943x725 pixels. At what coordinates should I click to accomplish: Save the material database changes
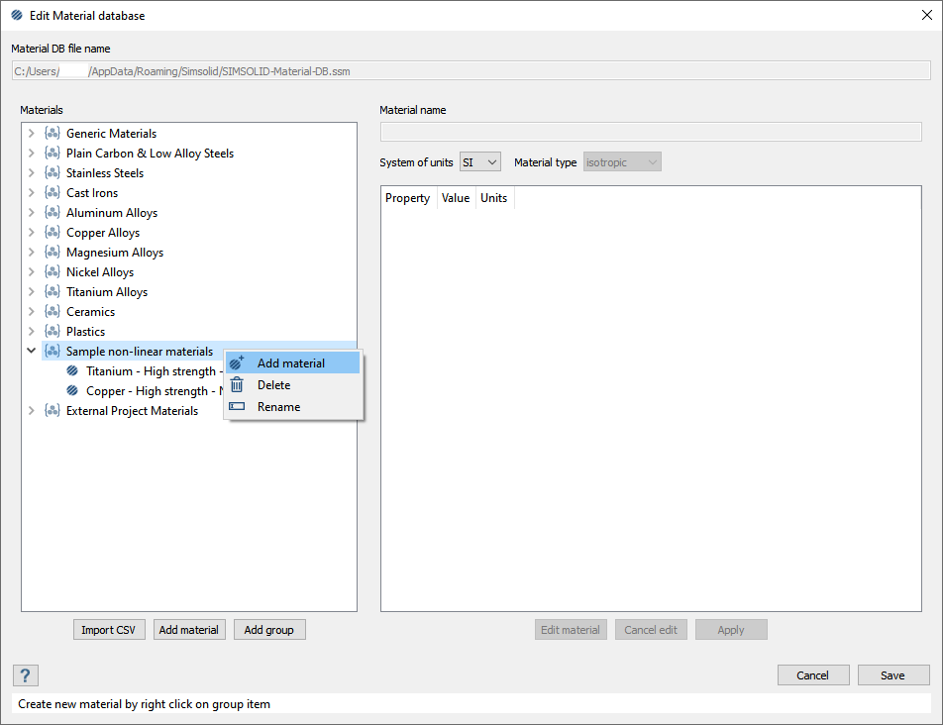[x=892, y=675]
